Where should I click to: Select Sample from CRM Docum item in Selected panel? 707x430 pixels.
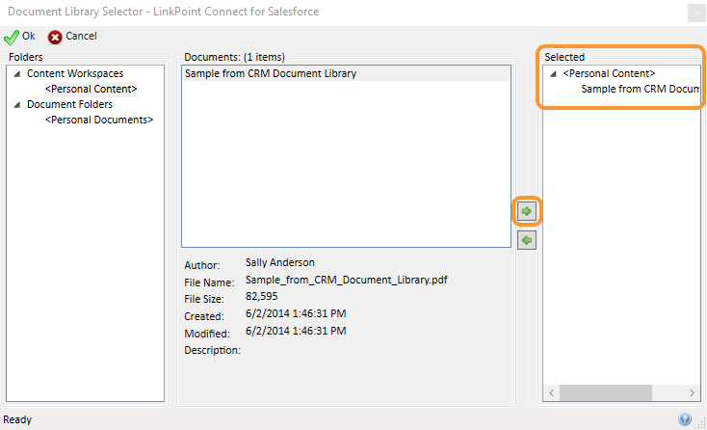[x=640, y=89]
